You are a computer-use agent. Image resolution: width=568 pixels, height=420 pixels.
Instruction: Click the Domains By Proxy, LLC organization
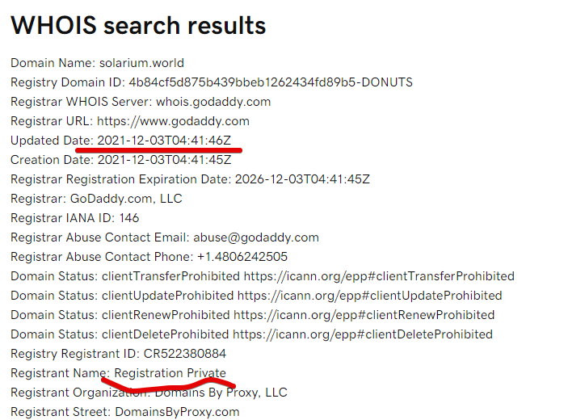point(221,393)
